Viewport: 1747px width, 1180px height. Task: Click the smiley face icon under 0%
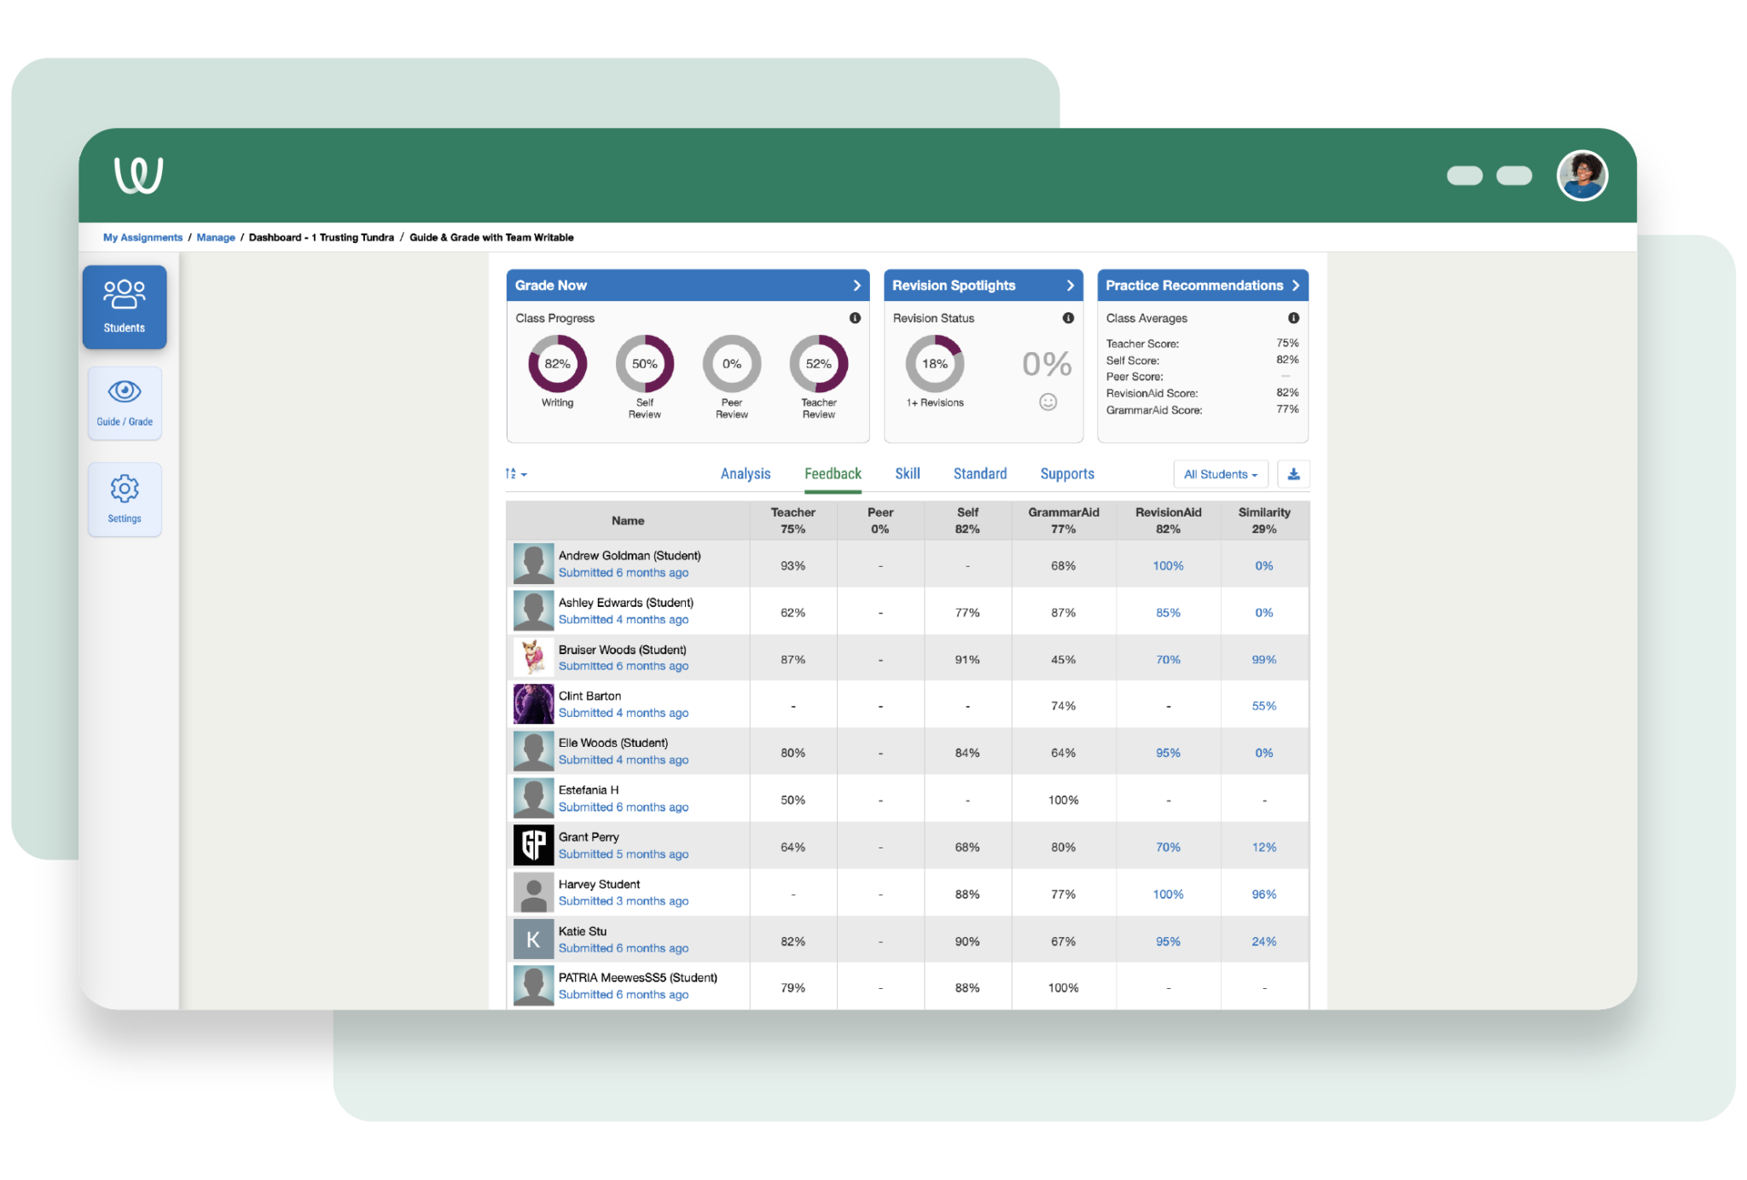(1048, 402)
